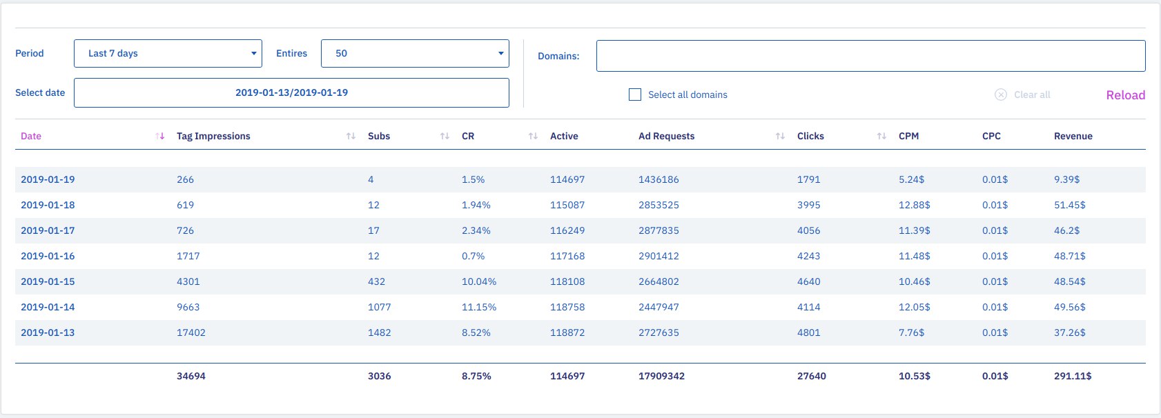Click Tag Impressions value 9663
This screenshot has width=1161, height=418.
188,307
